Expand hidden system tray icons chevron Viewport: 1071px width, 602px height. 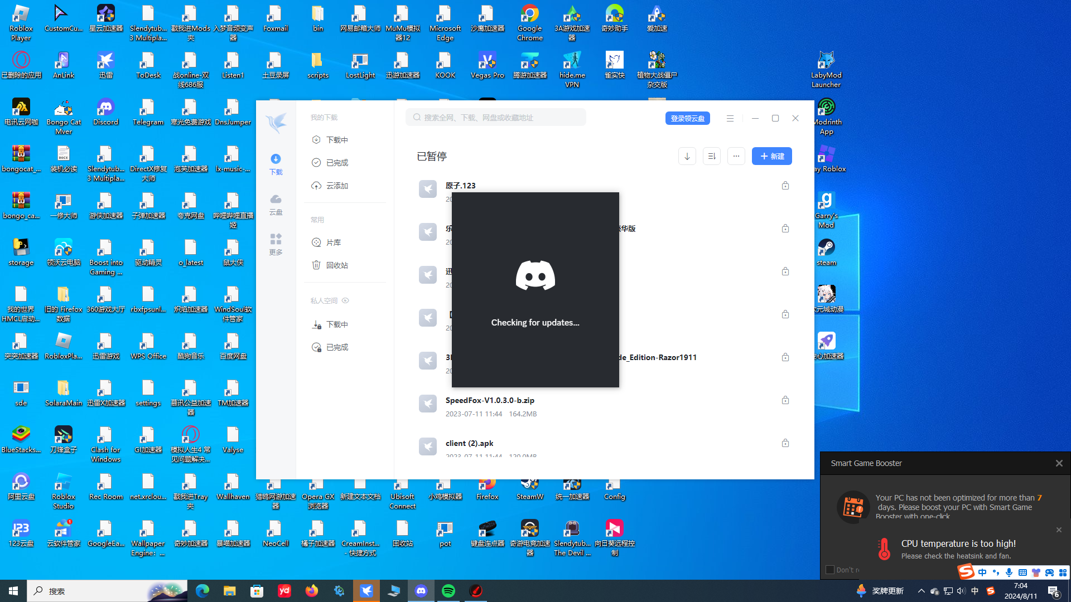(921, 591)
